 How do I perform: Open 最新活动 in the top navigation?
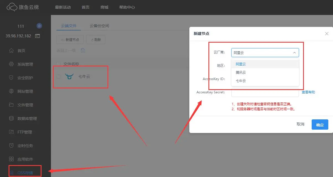click(x=63, y=7)
